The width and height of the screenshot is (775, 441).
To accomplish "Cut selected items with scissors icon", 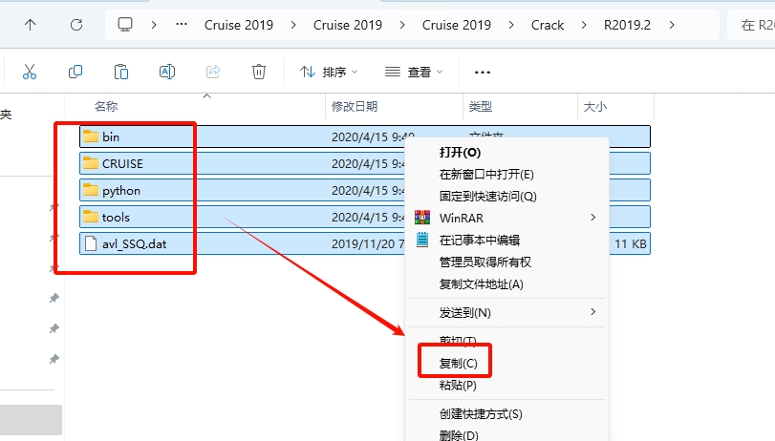I will [x=30, y=73].
